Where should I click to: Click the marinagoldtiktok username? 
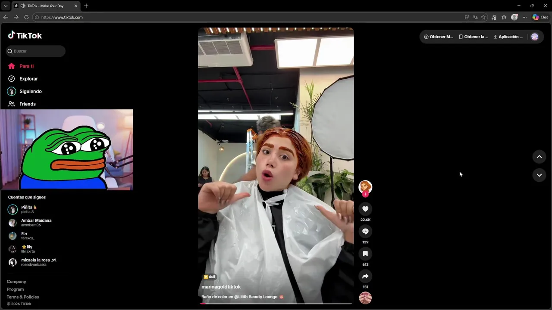point(221,287)
